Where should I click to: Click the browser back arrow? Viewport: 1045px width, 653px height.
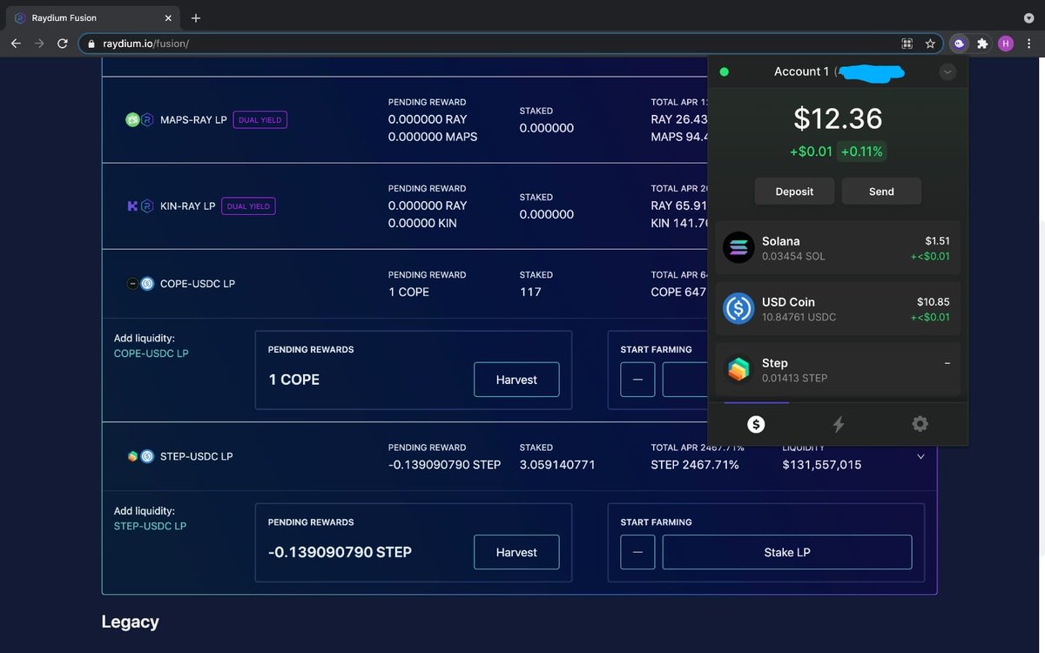(16, 43)
